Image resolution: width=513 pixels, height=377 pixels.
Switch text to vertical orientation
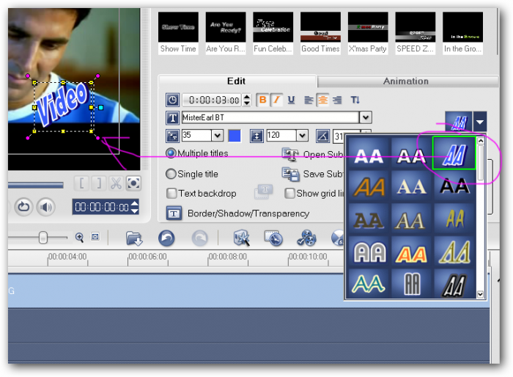pos(355,100)
